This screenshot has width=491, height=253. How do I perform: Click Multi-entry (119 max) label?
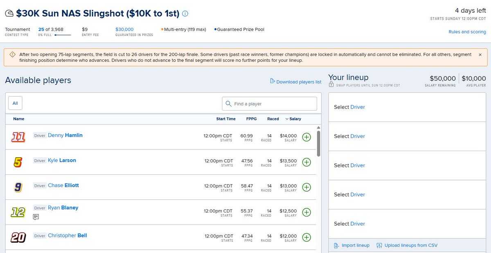[184, 29]
